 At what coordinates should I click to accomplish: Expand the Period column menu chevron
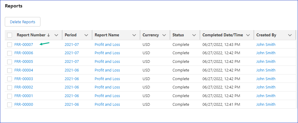pos(86,35)
